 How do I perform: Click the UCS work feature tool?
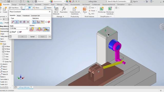91,14
